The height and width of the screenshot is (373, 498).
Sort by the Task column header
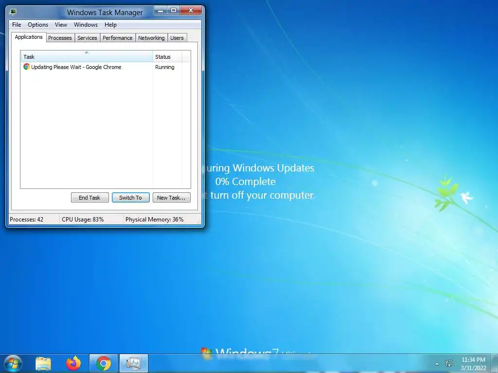(87, 56)
